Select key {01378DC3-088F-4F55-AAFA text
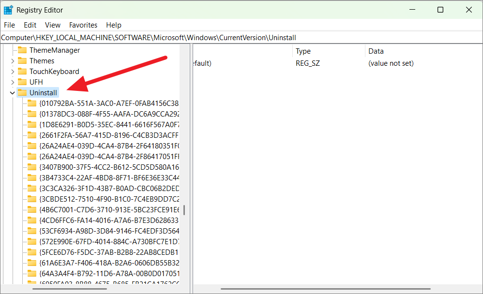The width and height of the screenshot is (483, 294). point(109,114)
